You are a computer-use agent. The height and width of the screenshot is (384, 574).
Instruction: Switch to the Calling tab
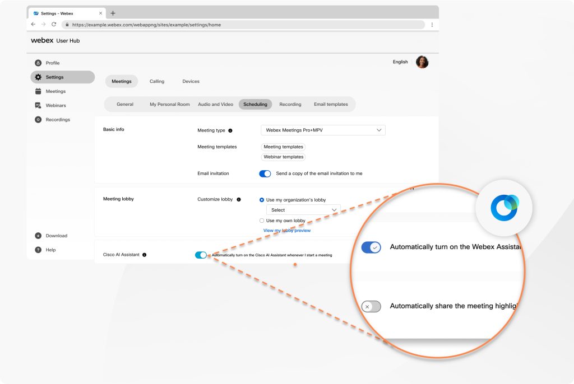click(x=156, y=81)
